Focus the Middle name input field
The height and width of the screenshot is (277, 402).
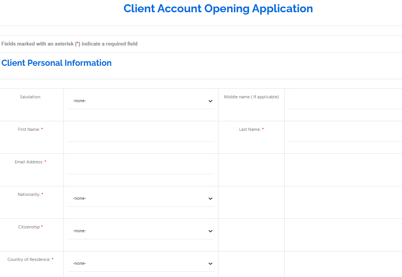click(x=345, y=102)
